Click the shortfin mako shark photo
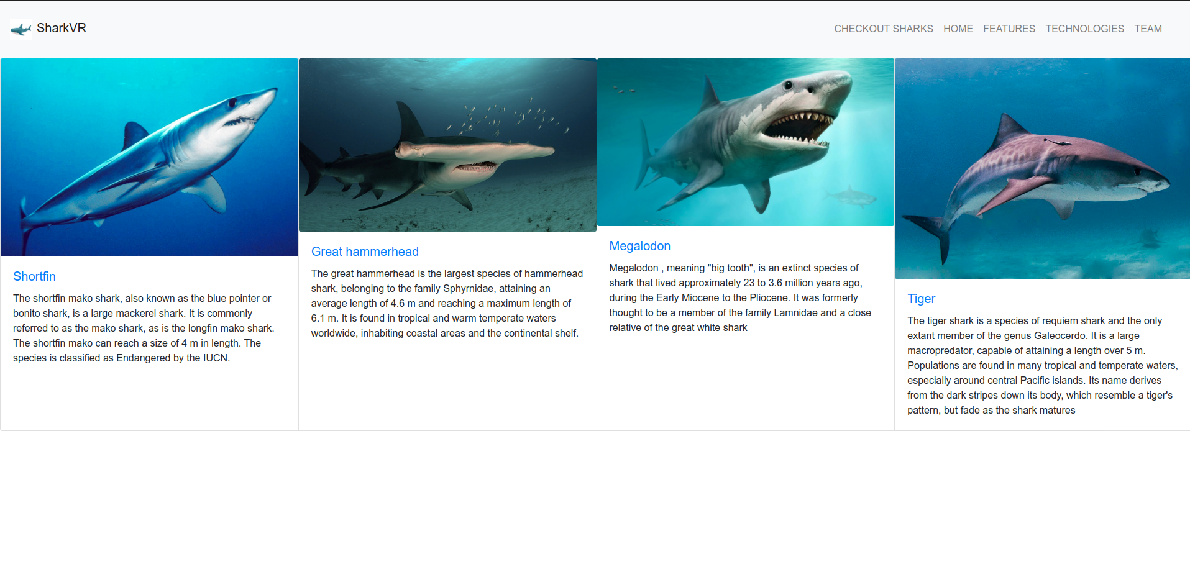The width and height of the screenshot is (1190, 572). (149, 157)
